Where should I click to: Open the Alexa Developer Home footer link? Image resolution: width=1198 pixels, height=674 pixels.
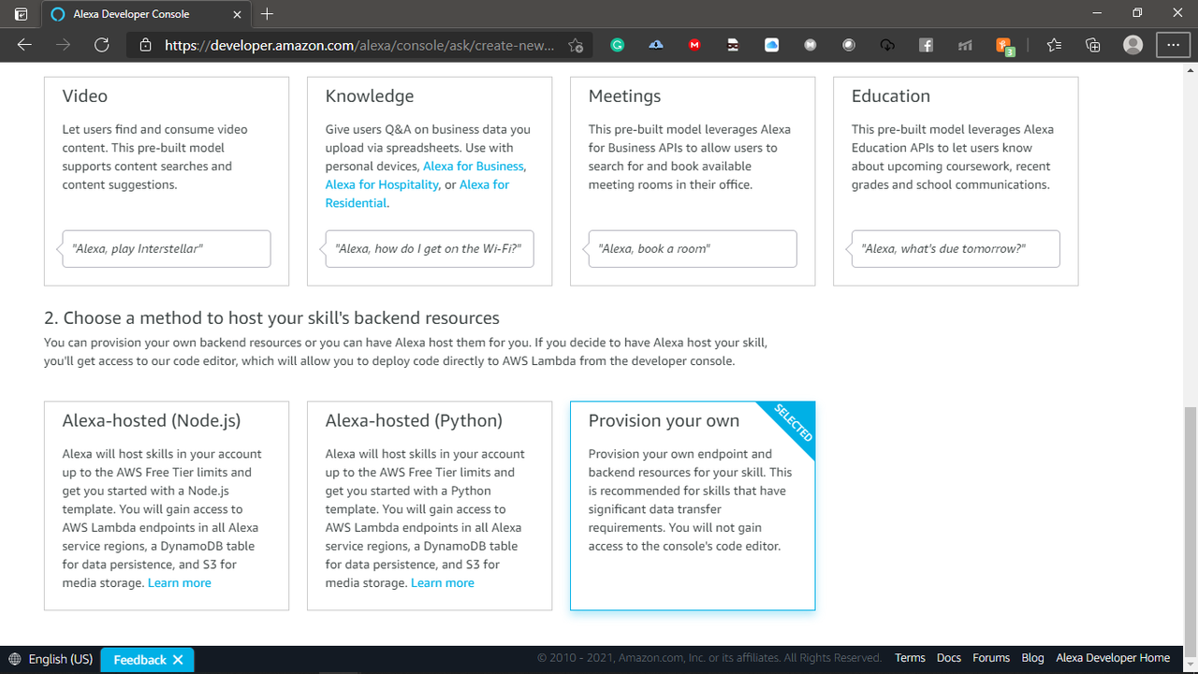pos(1113,658)
